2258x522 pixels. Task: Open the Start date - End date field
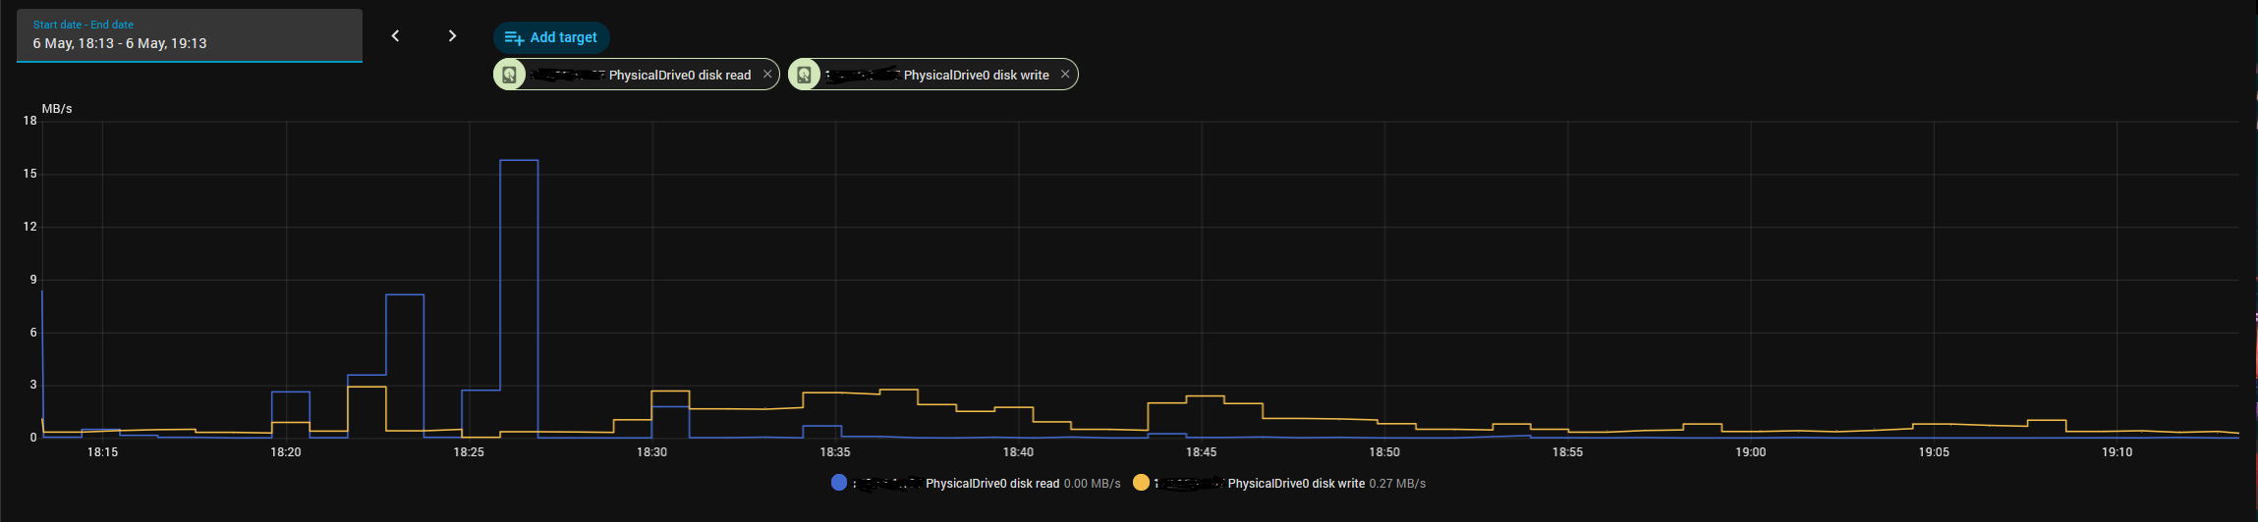pyautogui.click(x=190, y=35)
